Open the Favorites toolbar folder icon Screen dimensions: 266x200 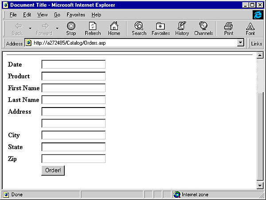click(x=160, y=28)
